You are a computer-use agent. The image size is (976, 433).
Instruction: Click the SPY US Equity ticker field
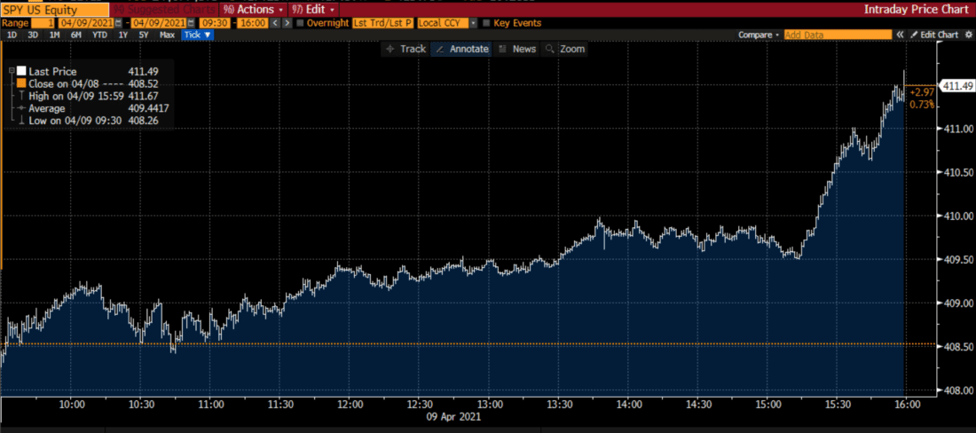point(54,10)
